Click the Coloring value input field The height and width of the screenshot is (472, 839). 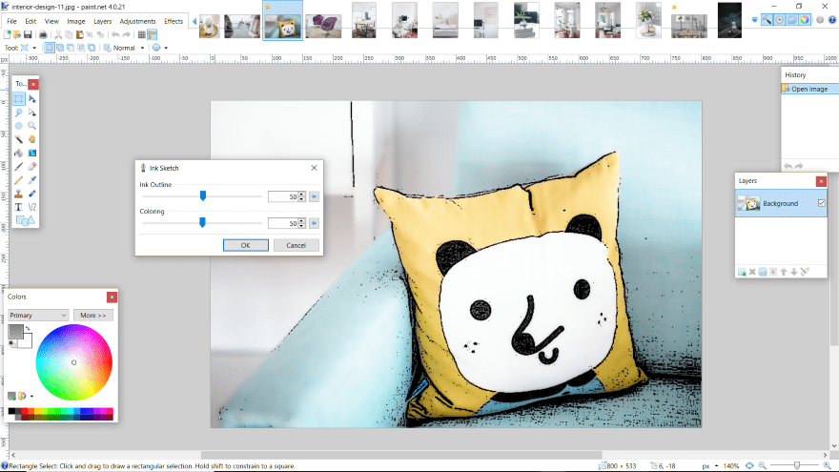point(282,223)
